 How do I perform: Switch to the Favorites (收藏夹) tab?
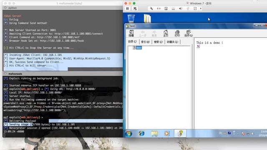[x=172, y=42]
